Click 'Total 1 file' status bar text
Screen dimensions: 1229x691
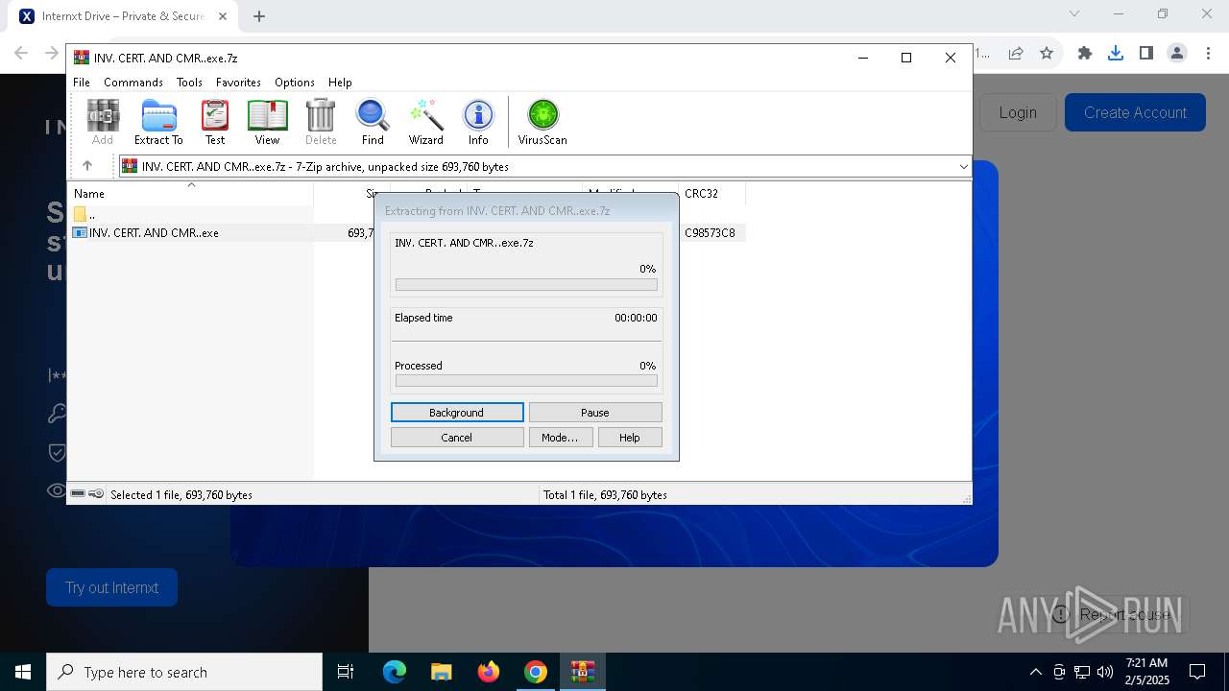[605, 495]
